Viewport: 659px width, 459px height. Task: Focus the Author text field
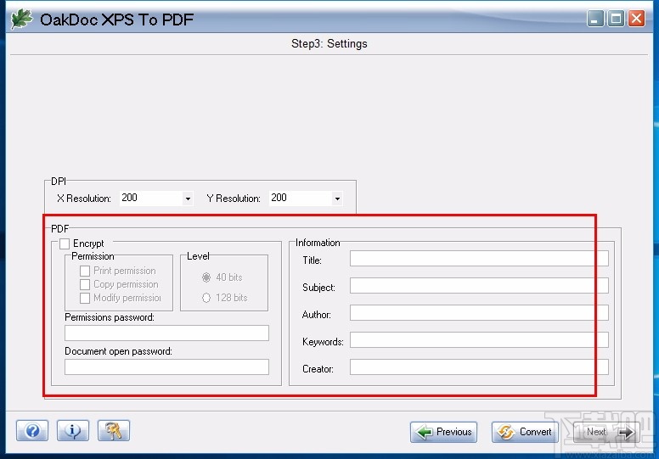(479, 313)
